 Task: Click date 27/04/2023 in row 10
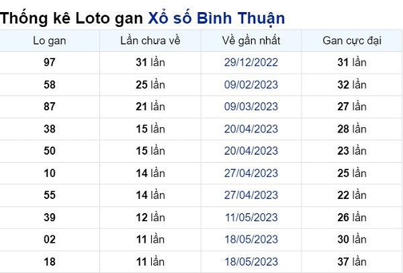point(251,173)
